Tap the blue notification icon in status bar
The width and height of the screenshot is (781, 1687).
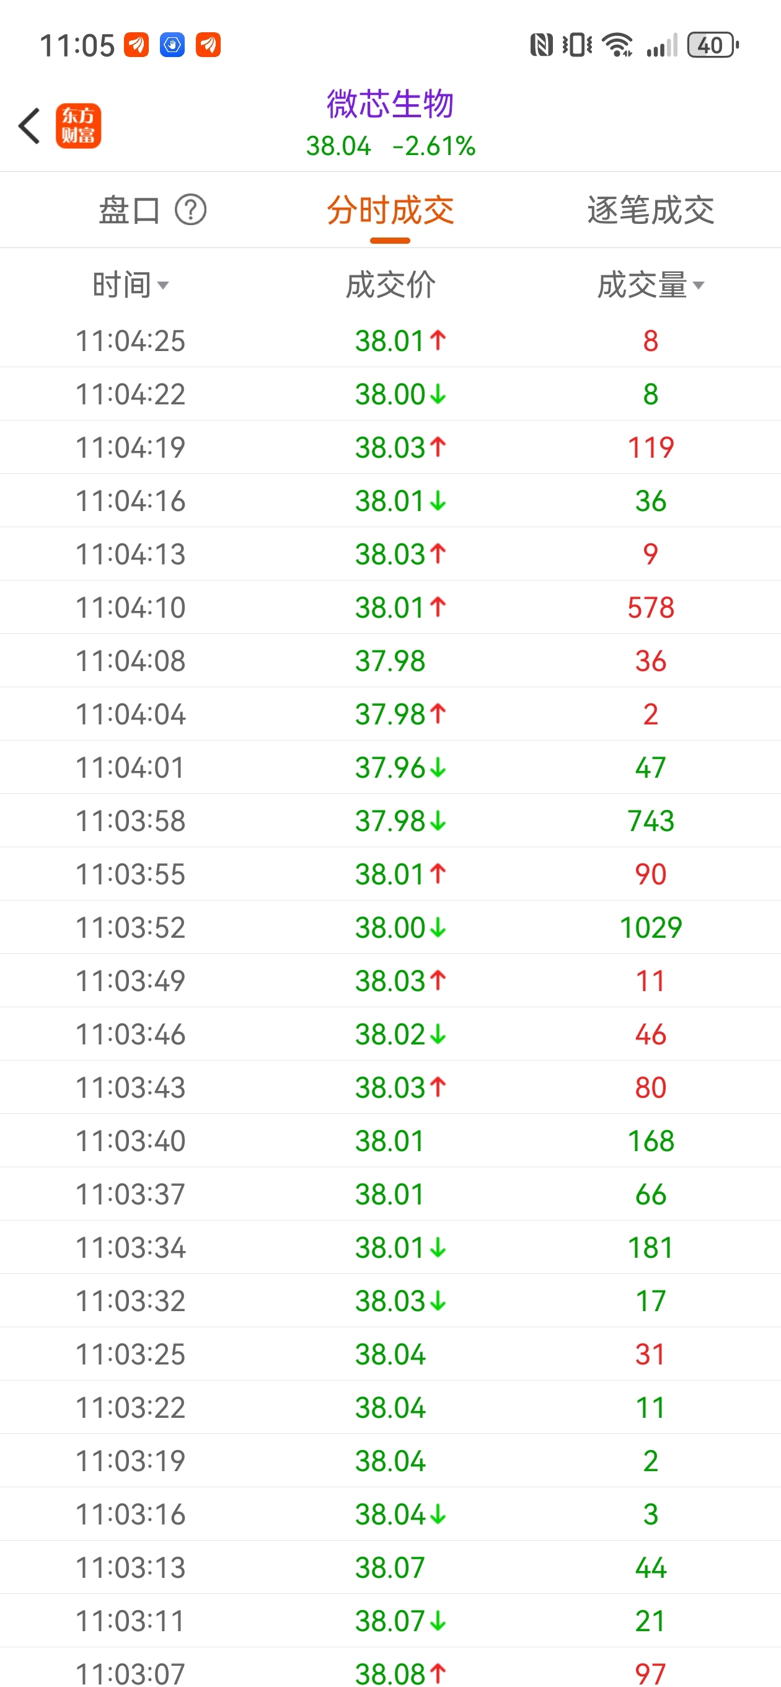point(172,45)
